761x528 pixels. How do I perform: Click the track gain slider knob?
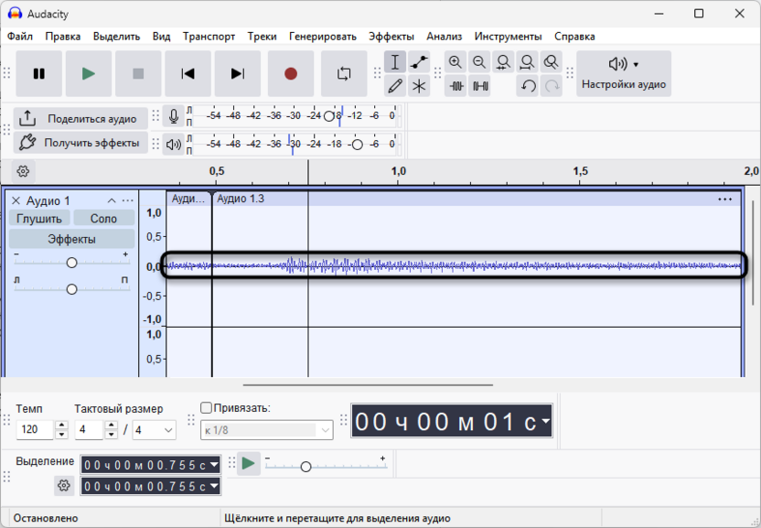click(71, 263)
